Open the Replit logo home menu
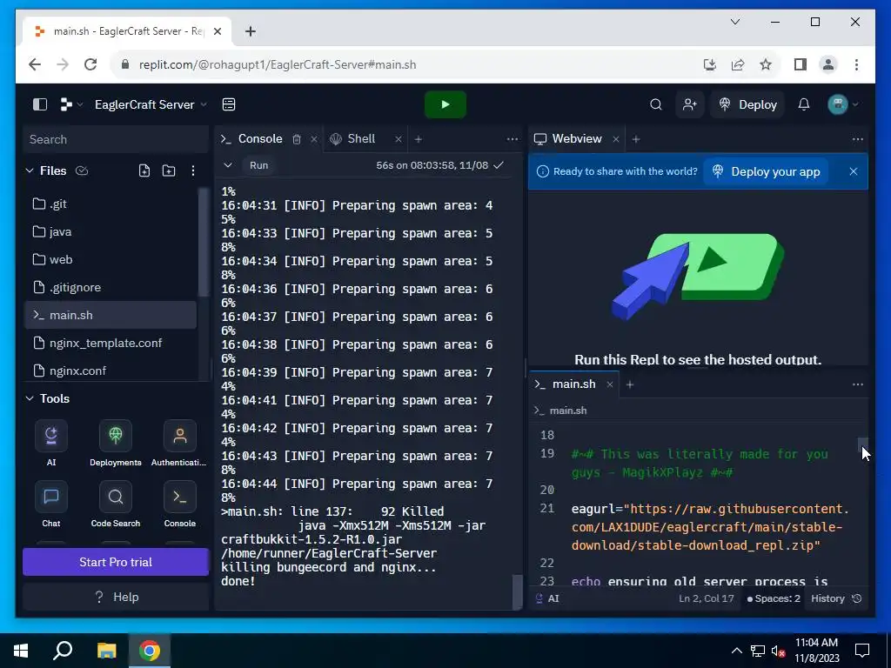The height and width of the screenshot is (668, 891). (x=71, y=104)
